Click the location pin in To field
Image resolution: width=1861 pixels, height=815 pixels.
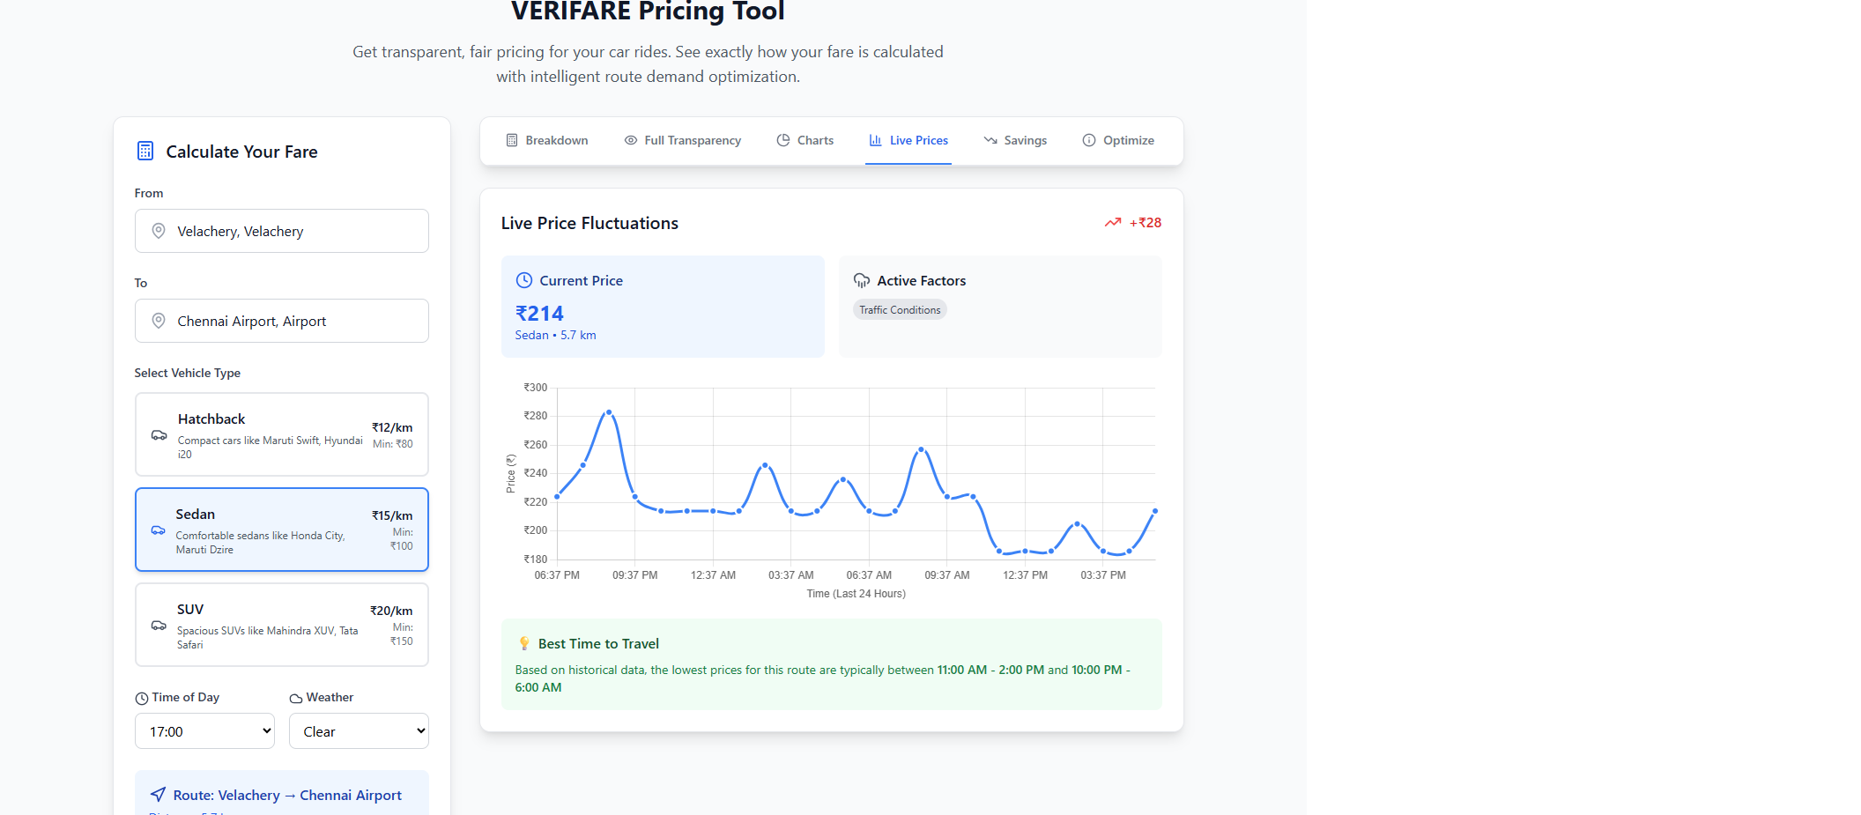159,321
